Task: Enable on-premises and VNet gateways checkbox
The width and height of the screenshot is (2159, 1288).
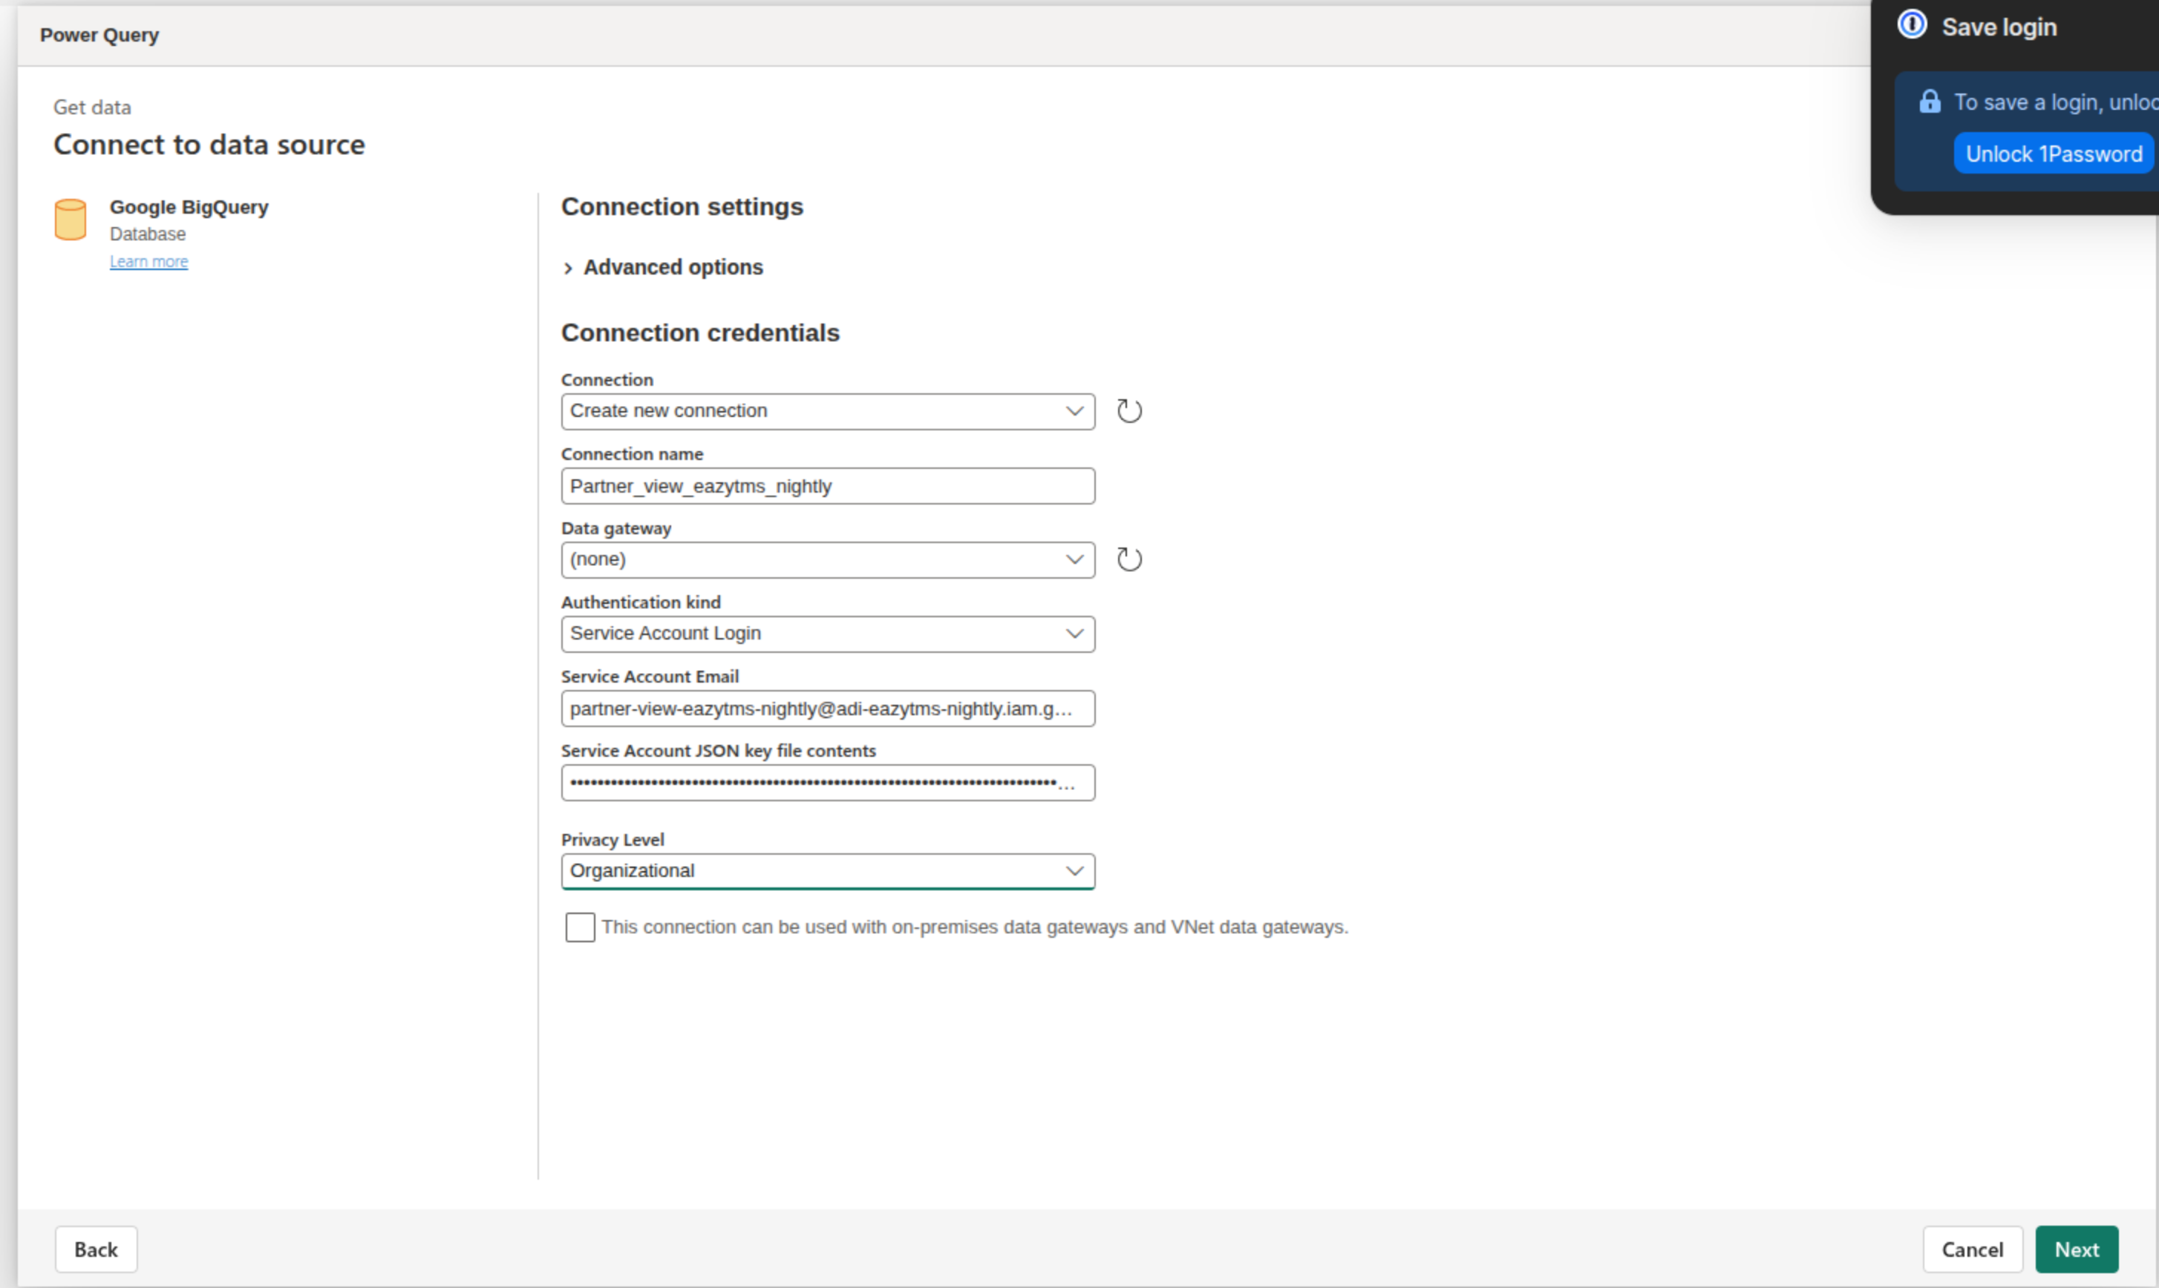Action: (x=580, y=927)
